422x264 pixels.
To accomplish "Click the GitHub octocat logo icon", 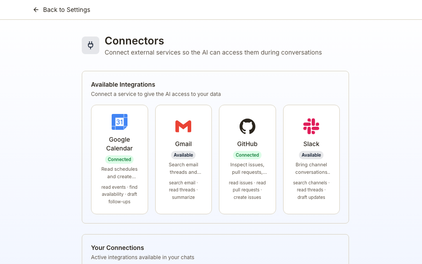I will click(247, 126).
